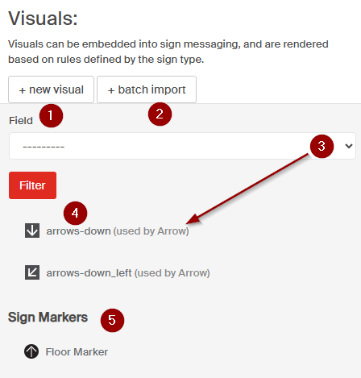This screenshot has height=378, width=361.
Task: Click the Field label text
Action: coord(21,121)
